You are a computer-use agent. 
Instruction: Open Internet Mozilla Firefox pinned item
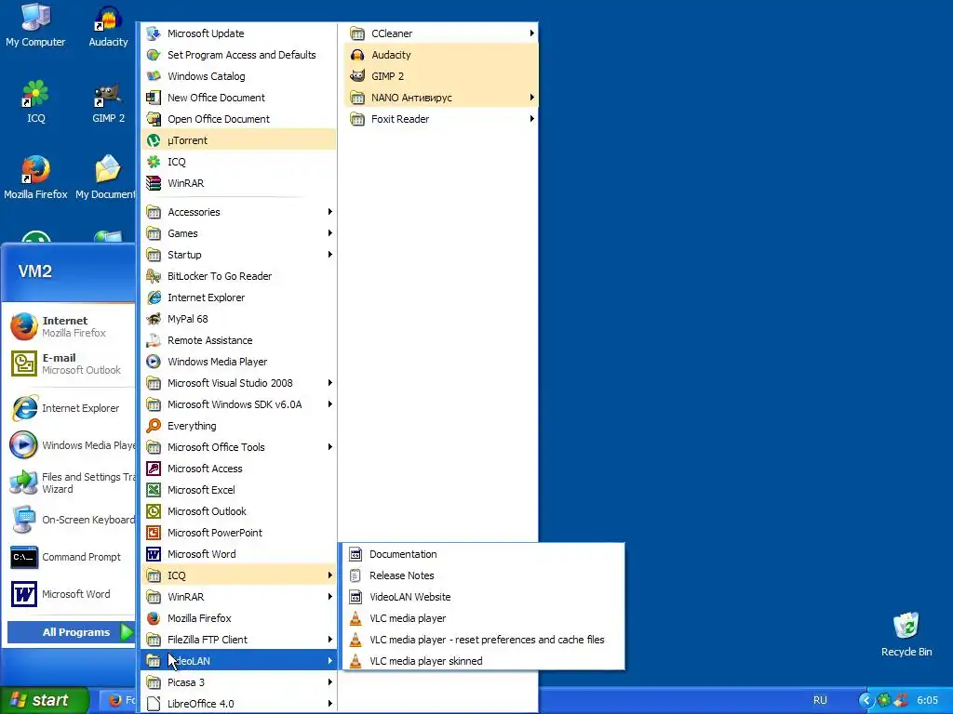(x=71, y=326)
